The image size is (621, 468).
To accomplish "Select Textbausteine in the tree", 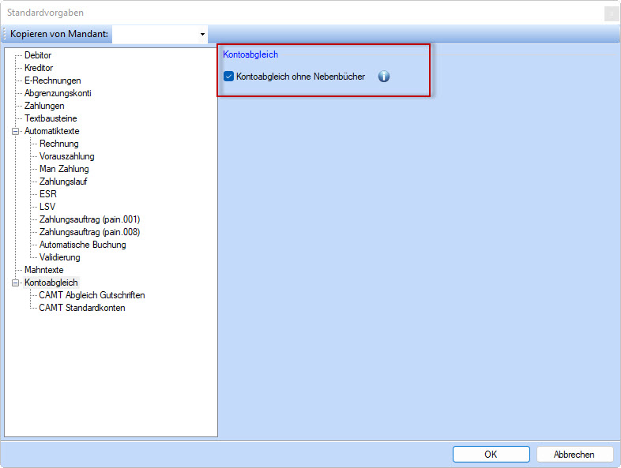I will coord(51,118).
